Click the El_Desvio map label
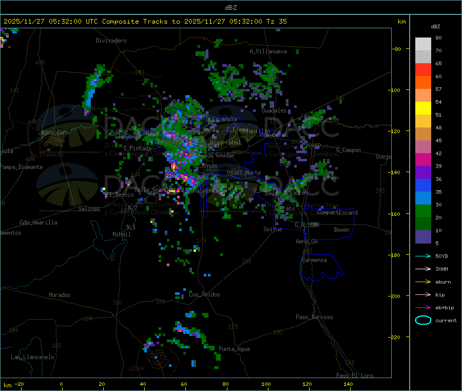This screenshot has width=462, height=391. click(x=120, y=195)
